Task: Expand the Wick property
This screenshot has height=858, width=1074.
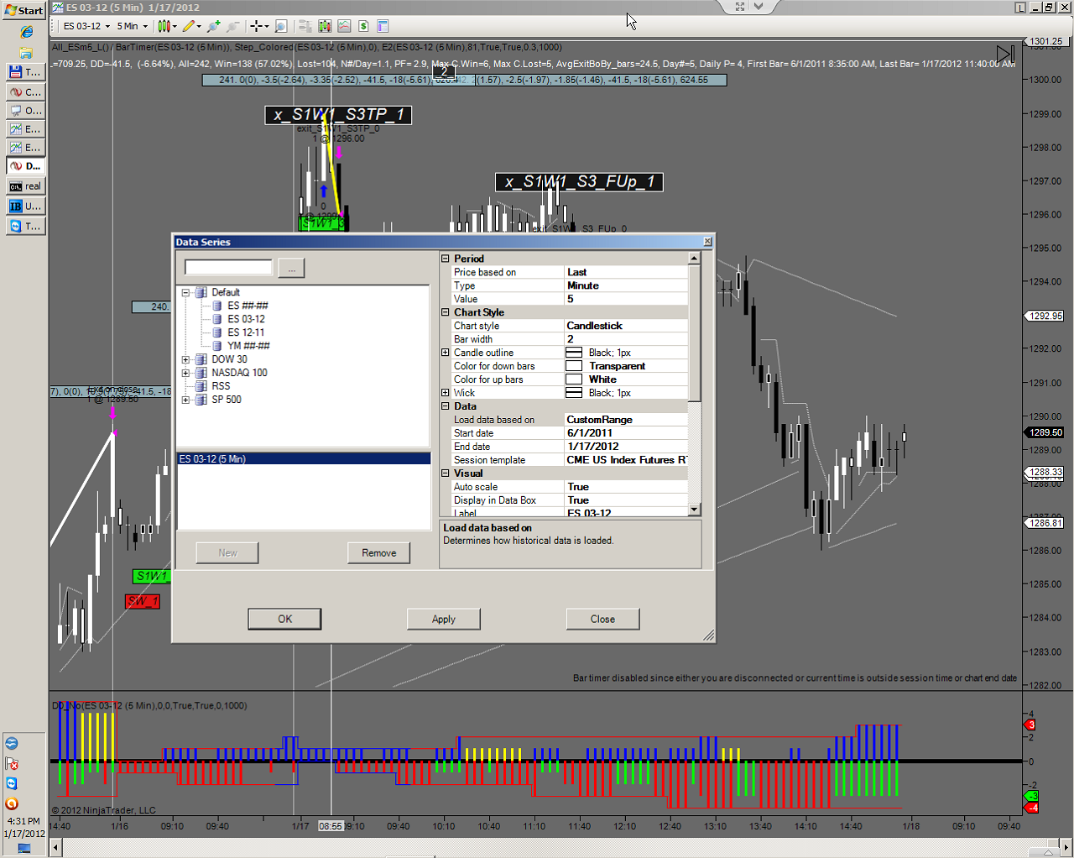Action: click(x=446, y=393)
